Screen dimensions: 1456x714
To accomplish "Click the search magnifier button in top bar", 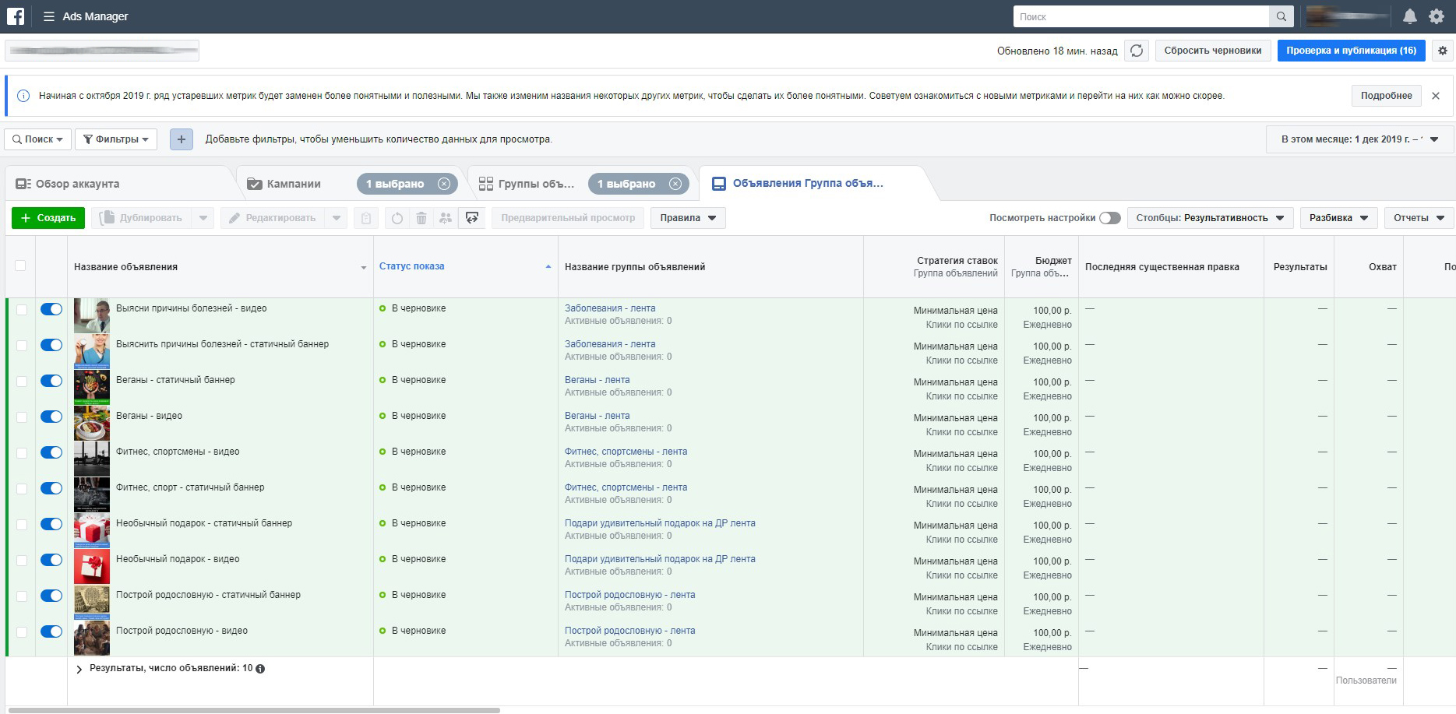I will pyautogui.click(x=1281, y=16).
